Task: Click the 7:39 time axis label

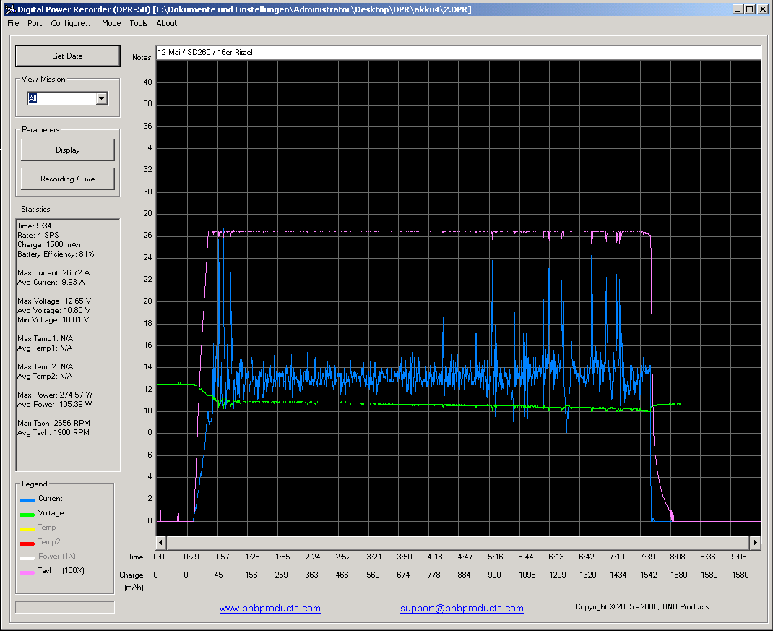Action: (x=647, y=557)
